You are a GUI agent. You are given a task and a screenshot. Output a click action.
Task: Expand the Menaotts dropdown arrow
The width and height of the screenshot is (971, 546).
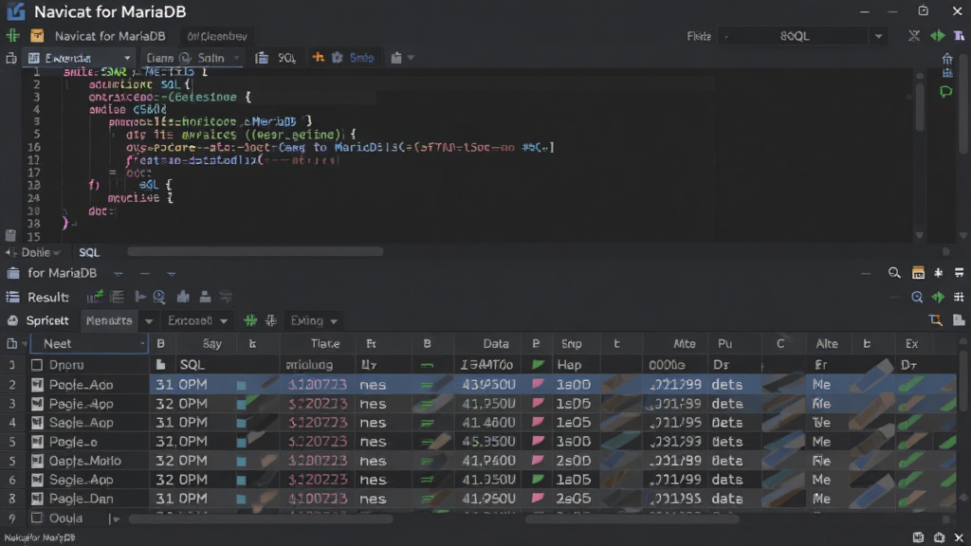coord(149,320)
